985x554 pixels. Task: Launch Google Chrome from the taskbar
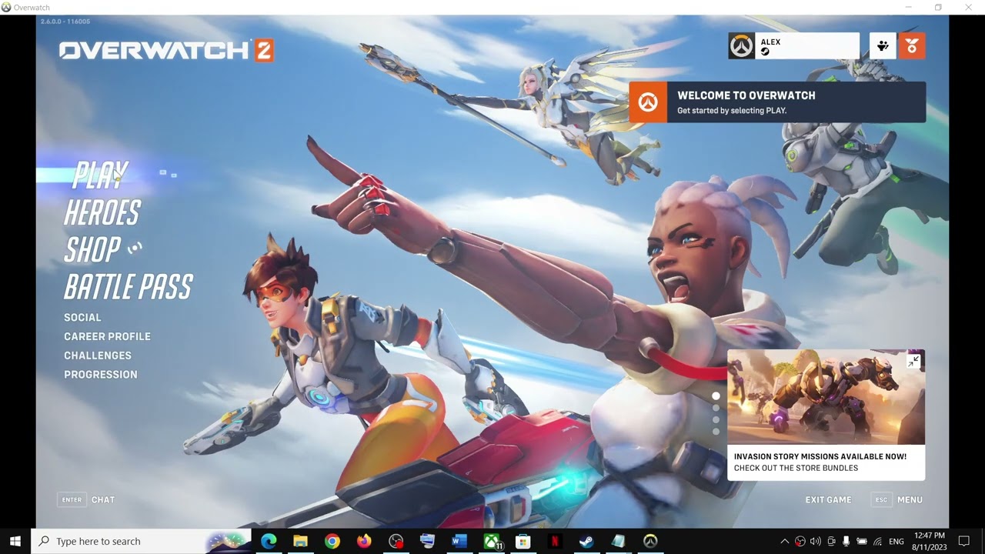click(x=332, y=542)
